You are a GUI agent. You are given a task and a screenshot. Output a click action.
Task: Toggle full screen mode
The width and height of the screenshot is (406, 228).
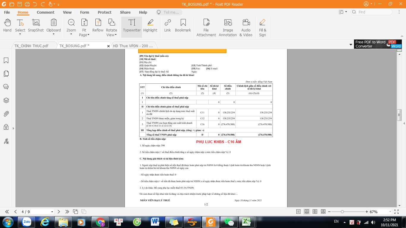coord(396,212)
